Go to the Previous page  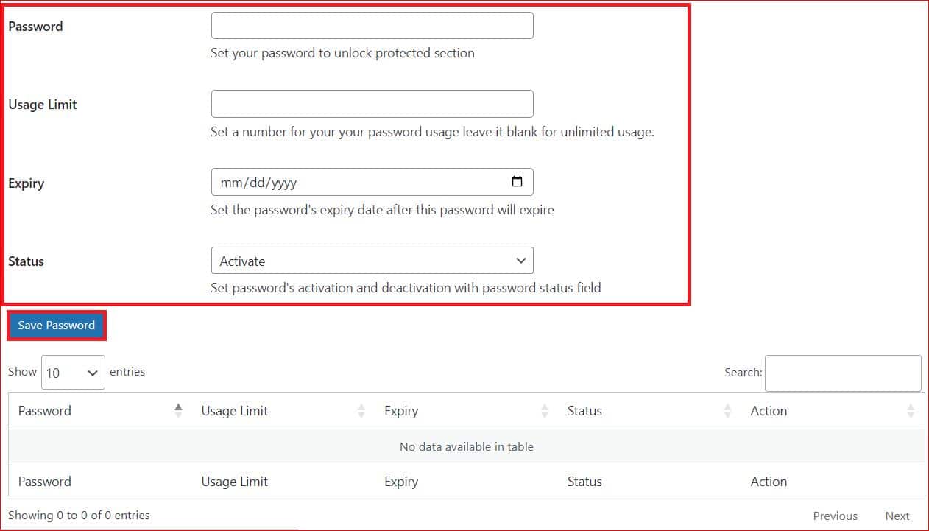click(x=836, y=516)
